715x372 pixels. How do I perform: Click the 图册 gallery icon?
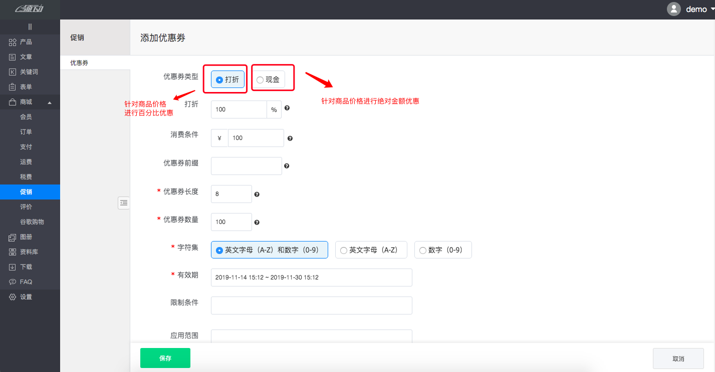(x=13, y=237)
